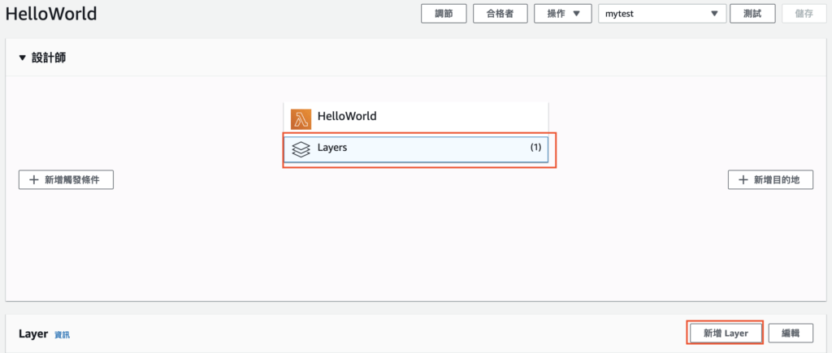The image size is (832, 353).
Task: Open the 資訊 info link
Action: click(x=62, y=335)
